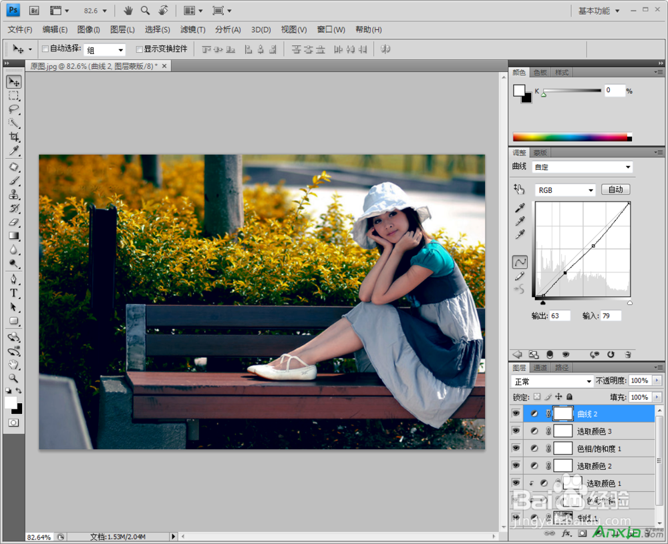The width and height of the screenshot is (668, 544).
Task: Select the Hand tool in toolbox
Action: pyautogui.click(x=13, y=364)
